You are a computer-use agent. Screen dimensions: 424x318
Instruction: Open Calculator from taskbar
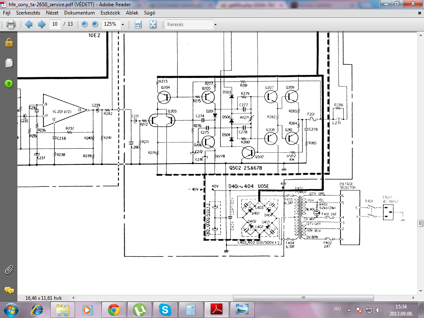[x=190, y=310]
